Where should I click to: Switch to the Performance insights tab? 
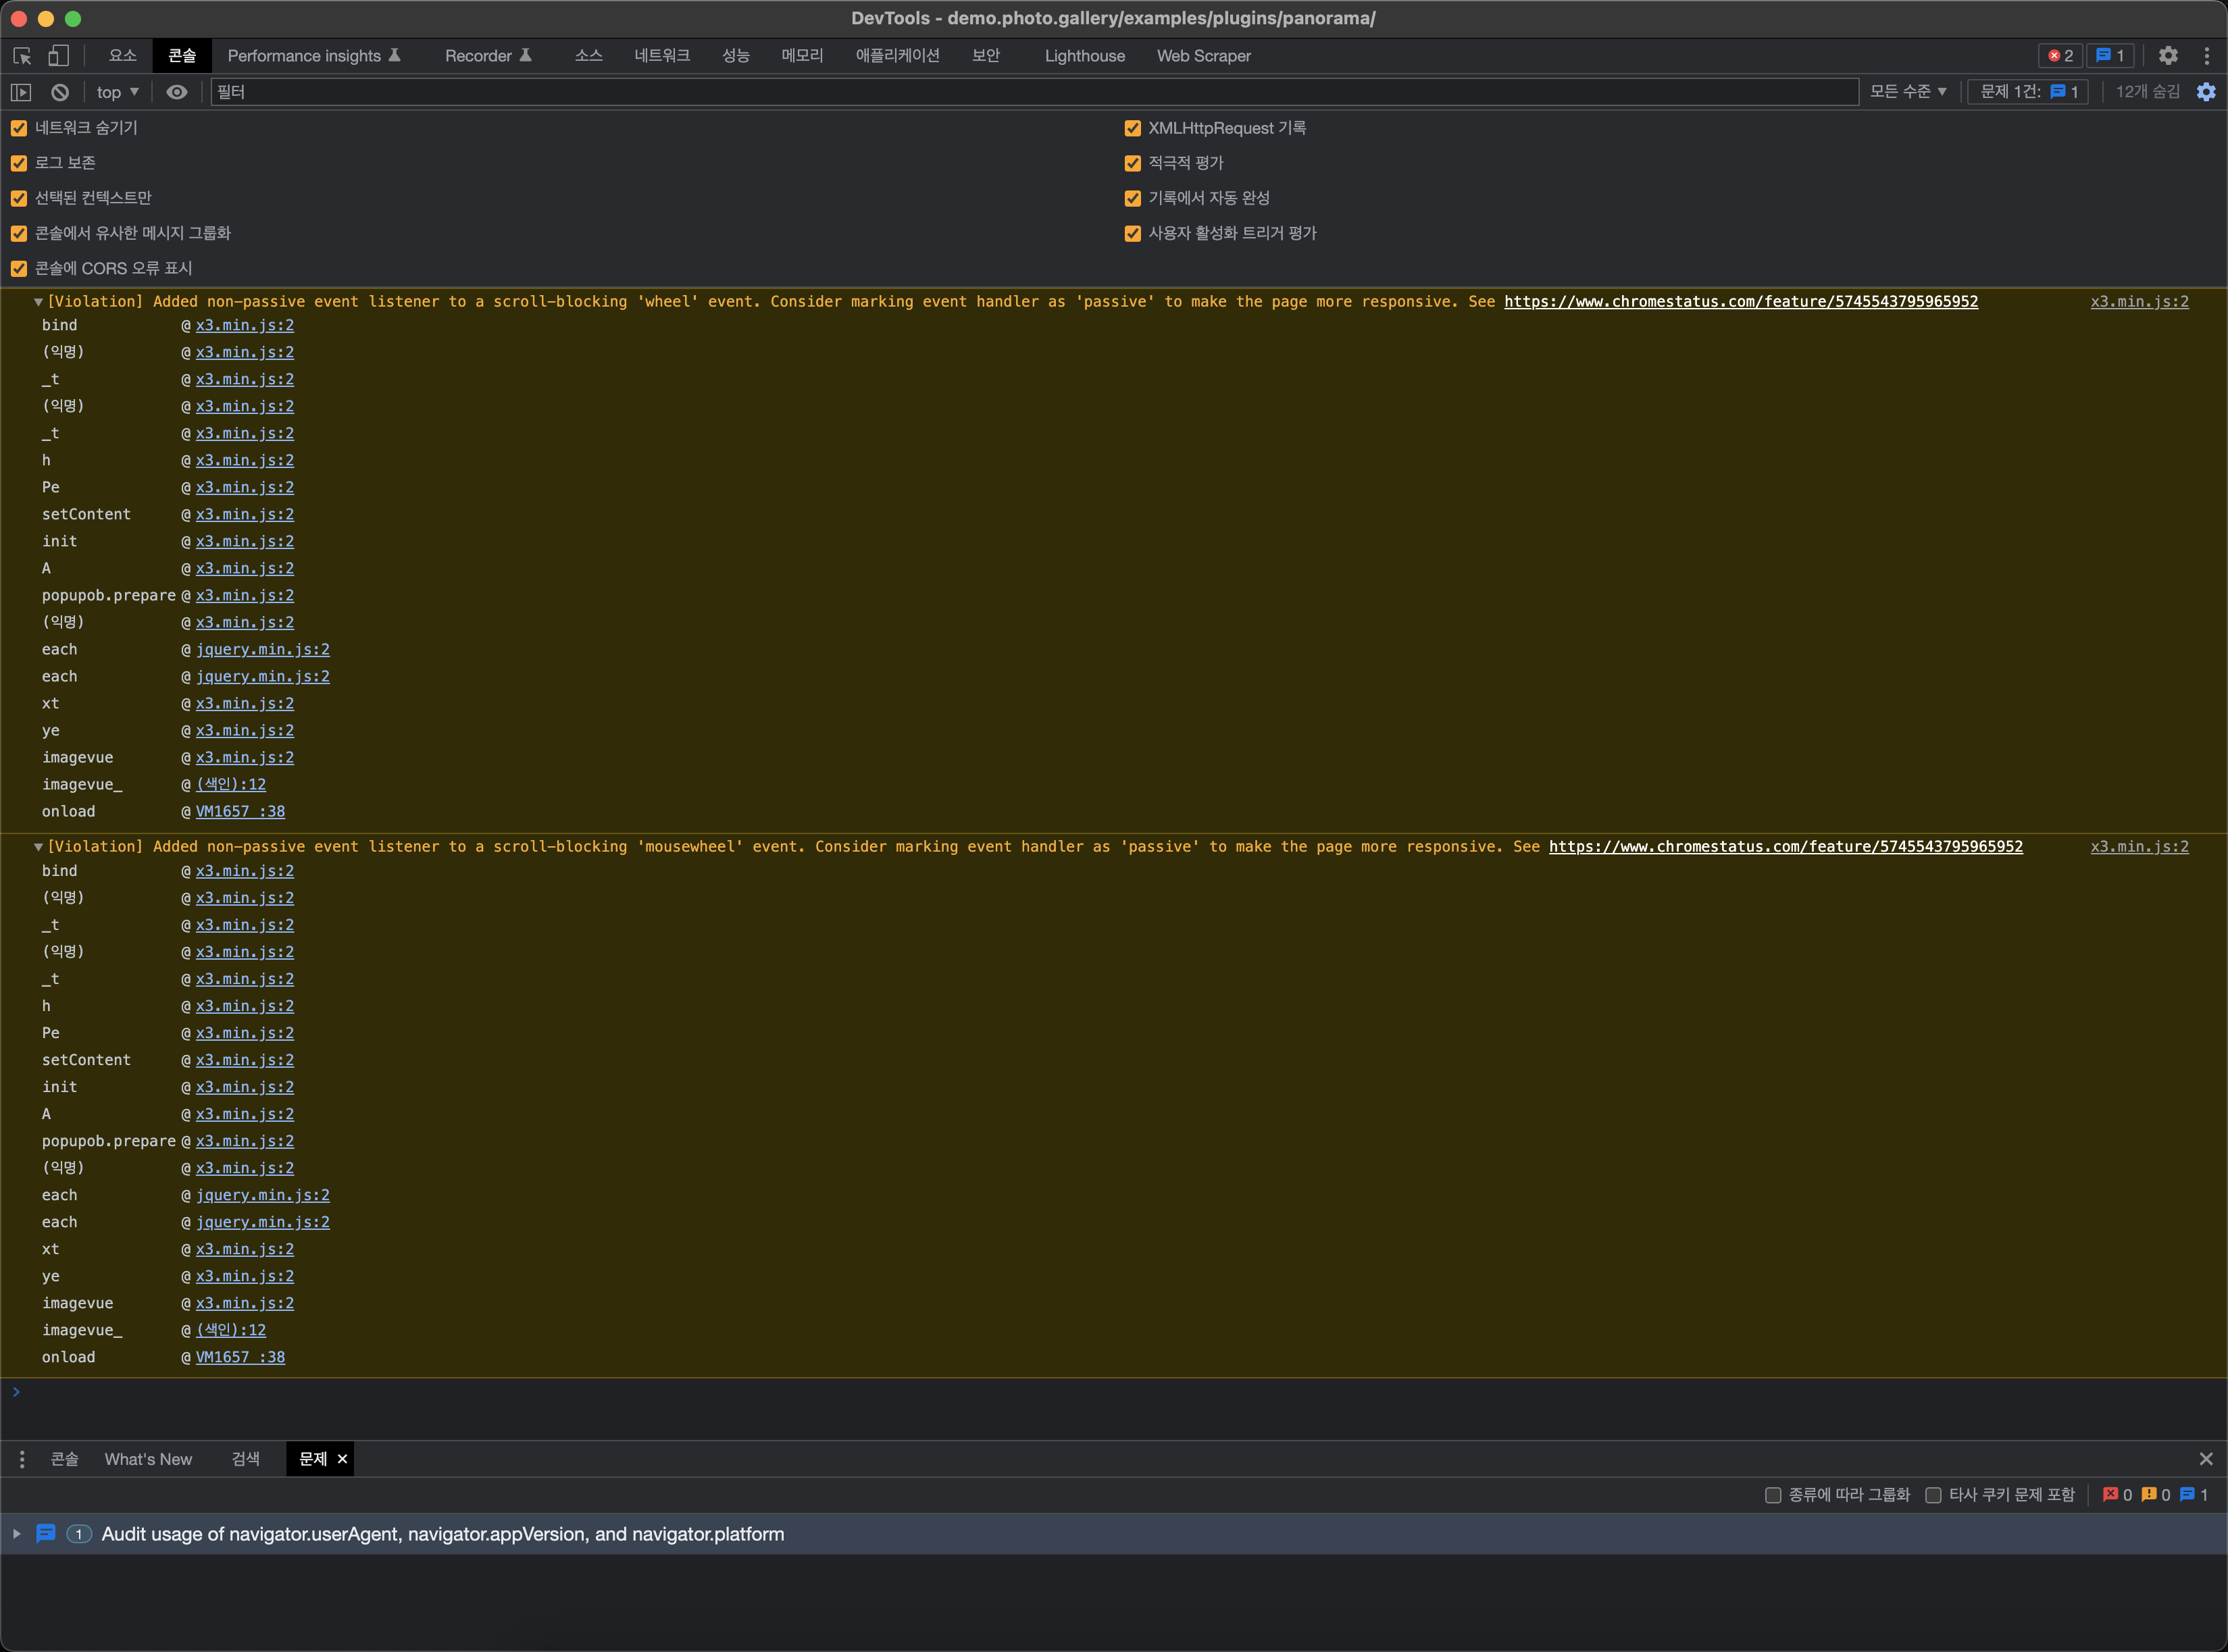pos(314,56)
